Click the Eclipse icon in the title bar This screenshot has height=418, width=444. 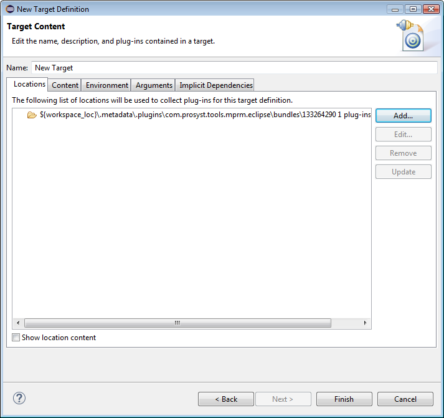(9, 9)
